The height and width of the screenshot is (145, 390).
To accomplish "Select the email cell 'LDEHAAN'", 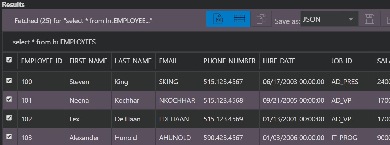I will [178, 119].
